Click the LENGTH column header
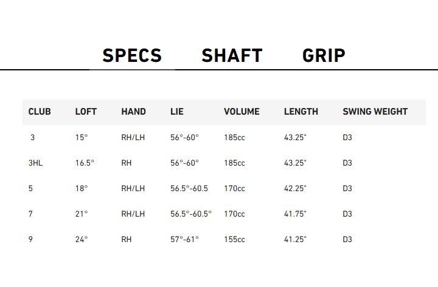Viewport: 438px width, 287px height. (301, 112)
